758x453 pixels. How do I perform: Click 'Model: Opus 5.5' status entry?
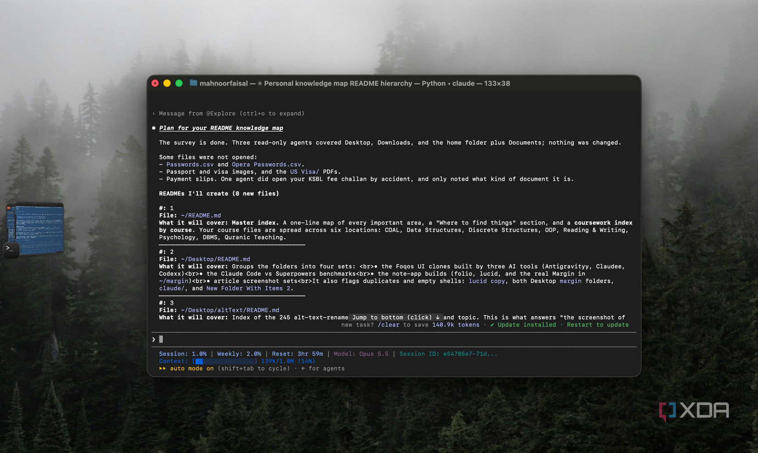[361, 354]
